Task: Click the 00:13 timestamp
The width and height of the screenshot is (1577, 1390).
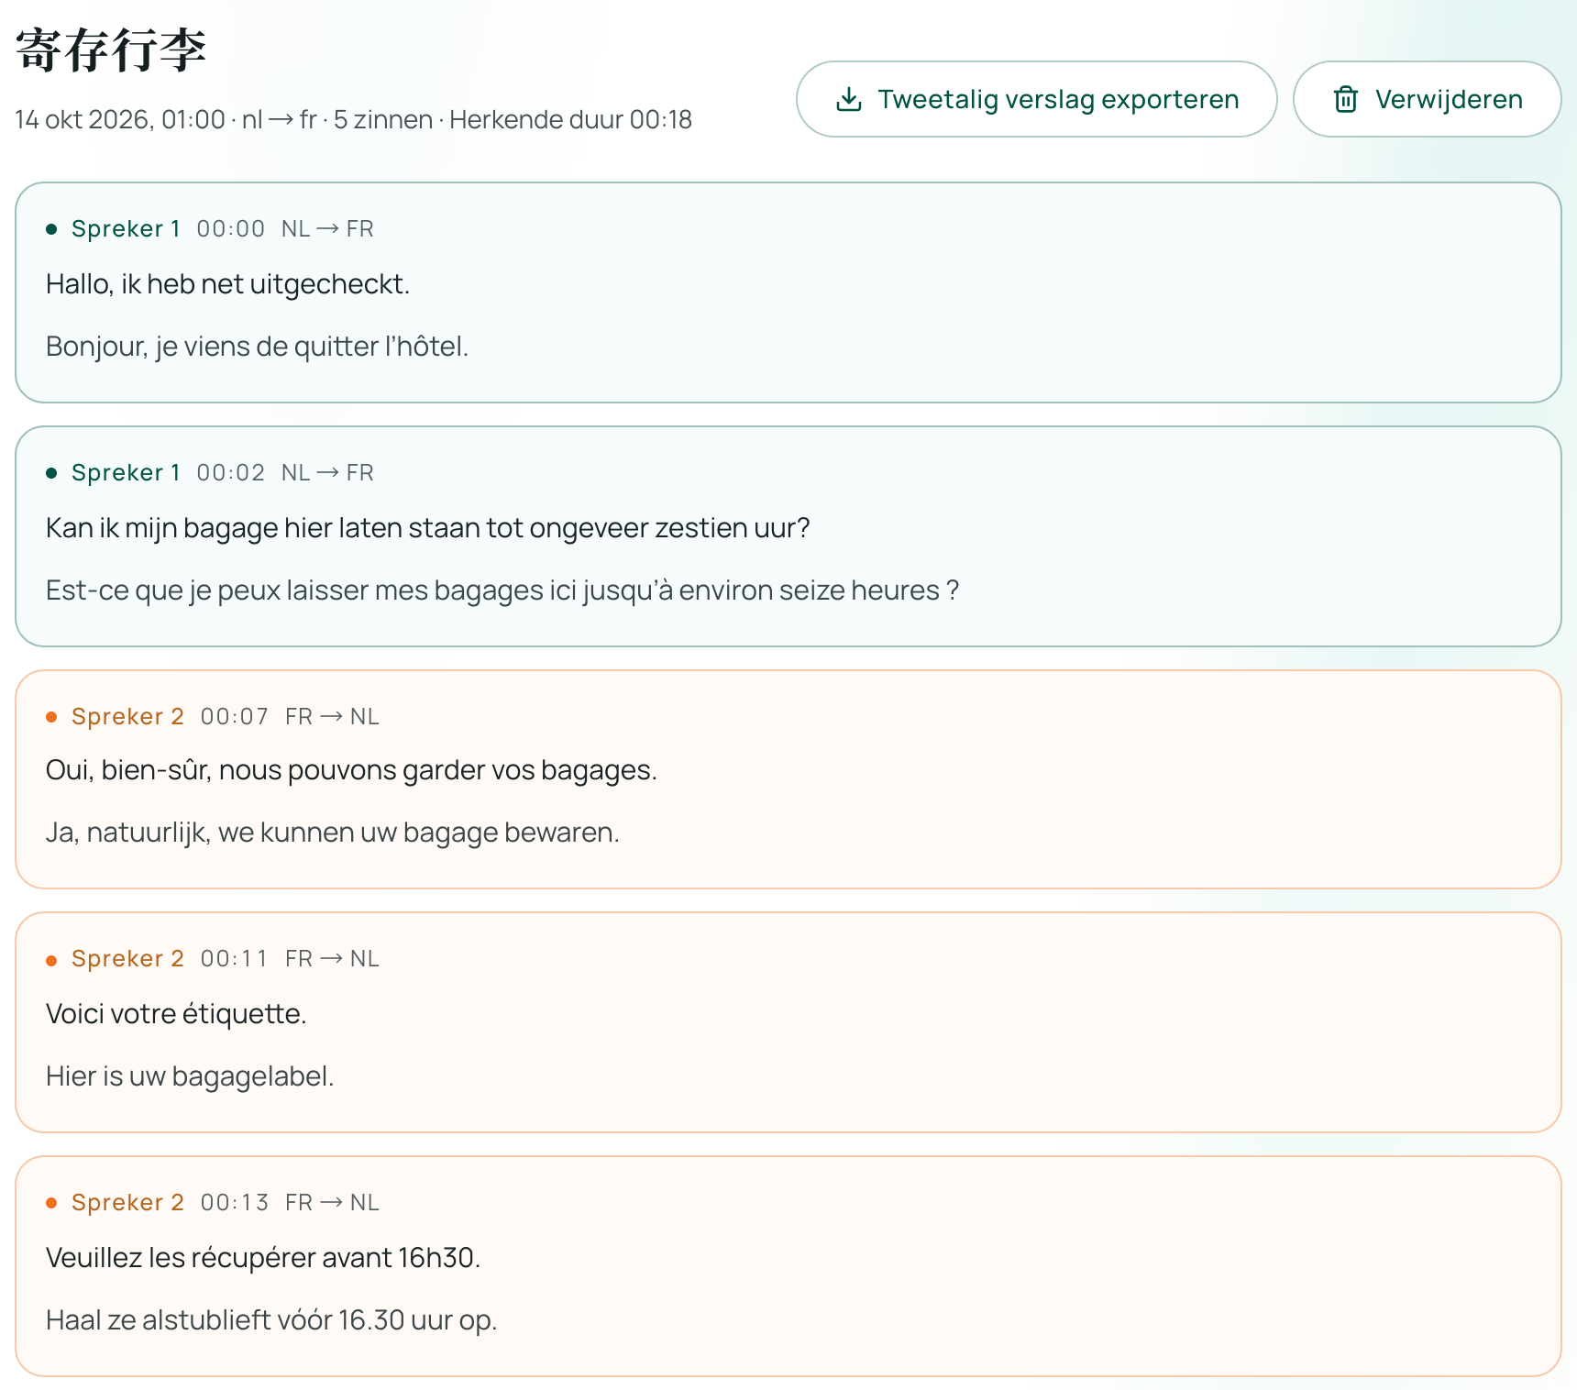Action: click(x=235, y=1203)
